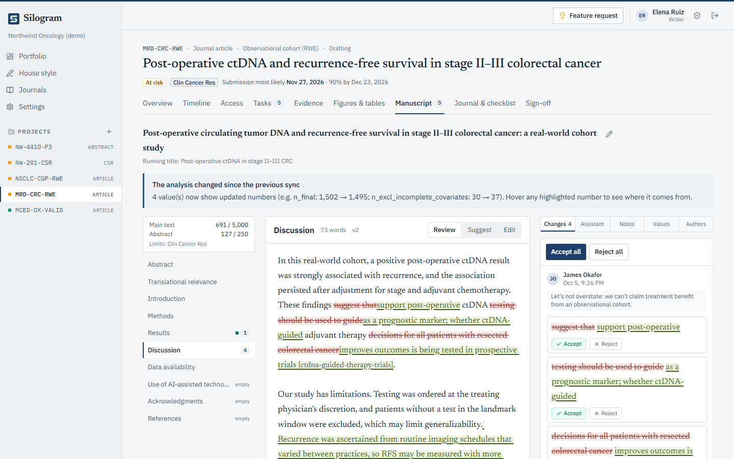Screen dimensions: 734x459
Task: Click the MRD-CRC-RWE breadcrumb code
Action: [163, 48]
